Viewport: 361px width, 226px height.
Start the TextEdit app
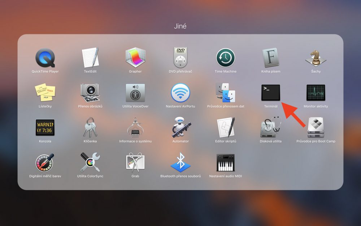(x=90, y=56)
